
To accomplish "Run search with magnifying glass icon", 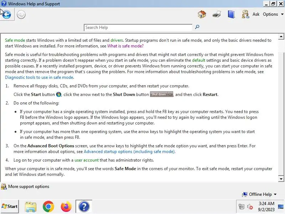I will coord(197,27).
